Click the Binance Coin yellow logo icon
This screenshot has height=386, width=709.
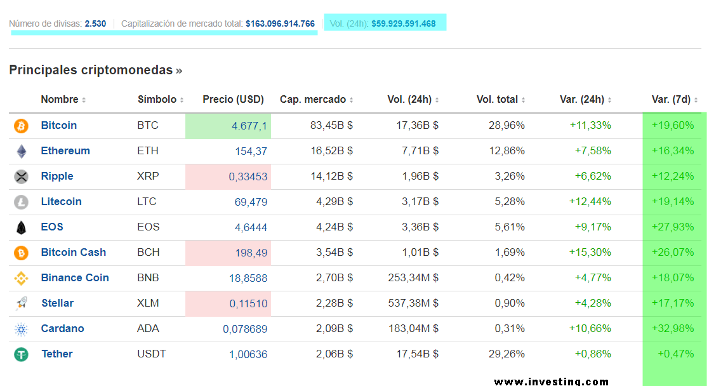click(22, 278)
